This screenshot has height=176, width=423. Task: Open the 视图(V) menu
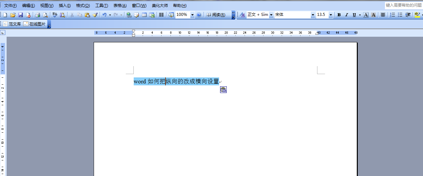47,6
